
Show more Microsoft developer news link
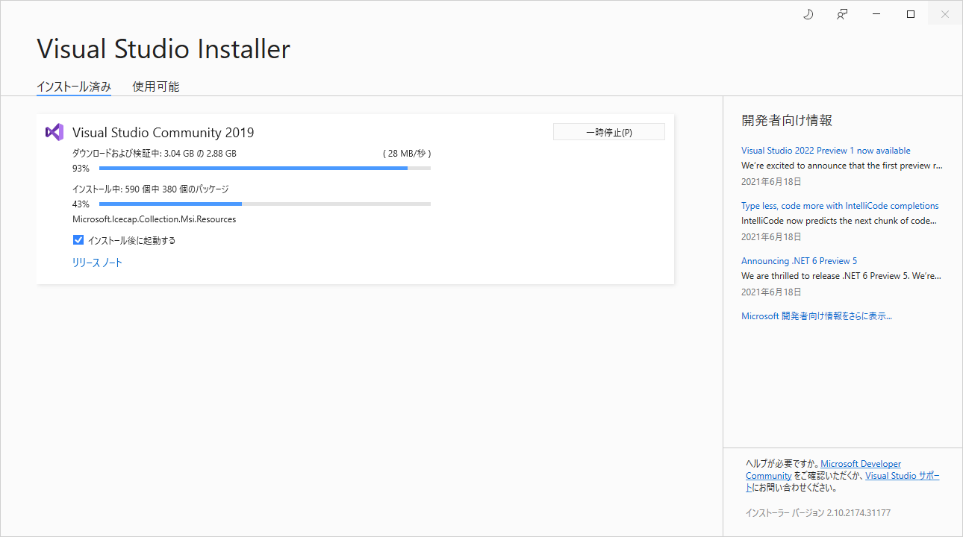point(817,316)
